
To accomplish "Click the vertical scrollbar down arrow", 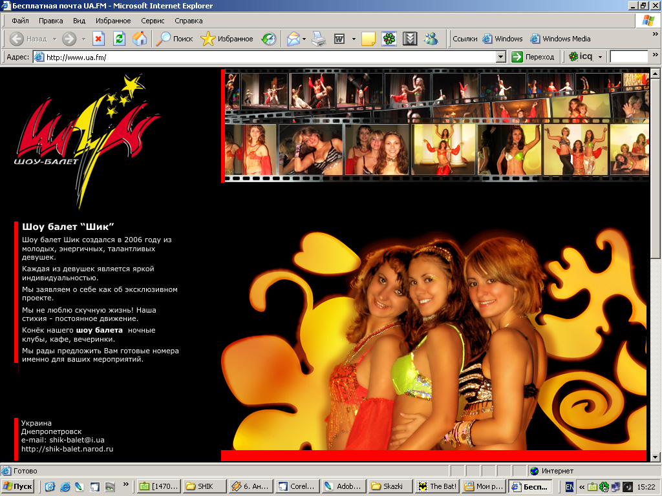I will tap(656, 457).
